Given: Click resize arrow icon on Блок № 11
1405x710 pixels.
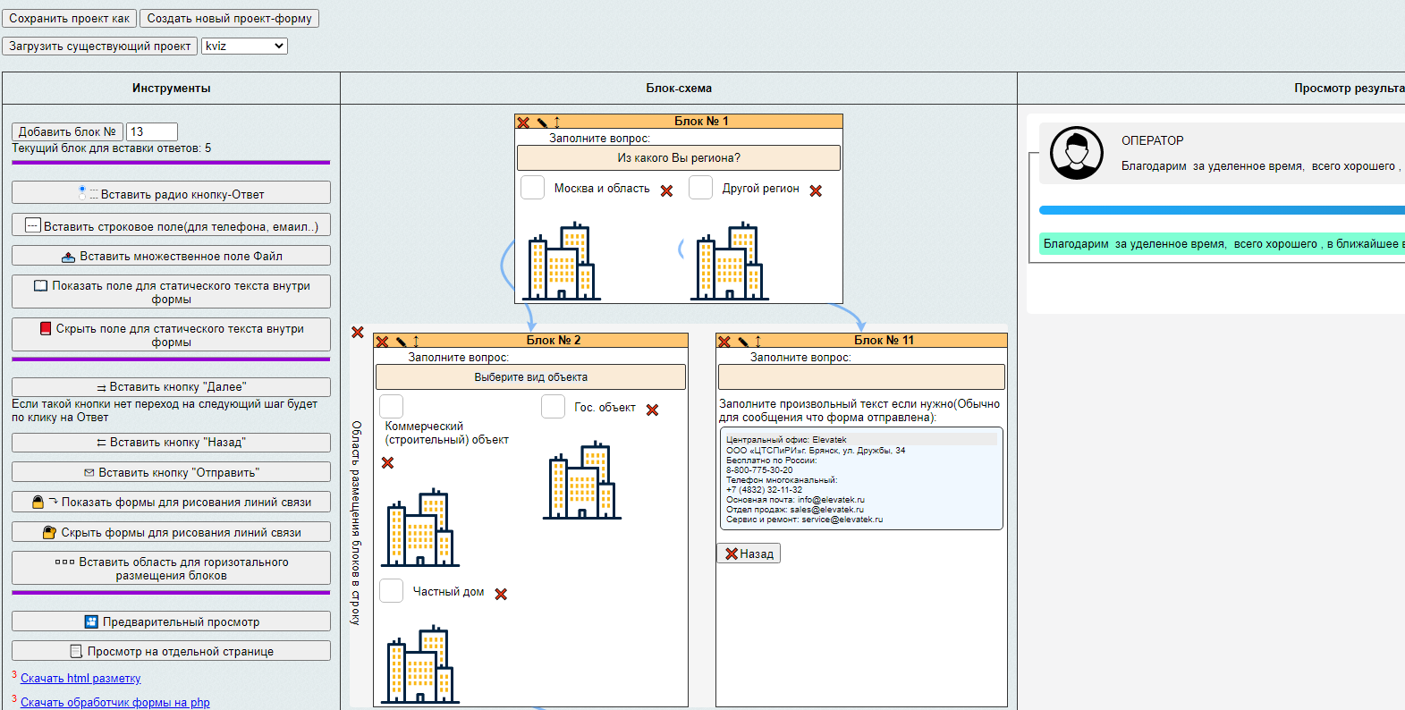Looking at the screenshot, I should 758,342.
